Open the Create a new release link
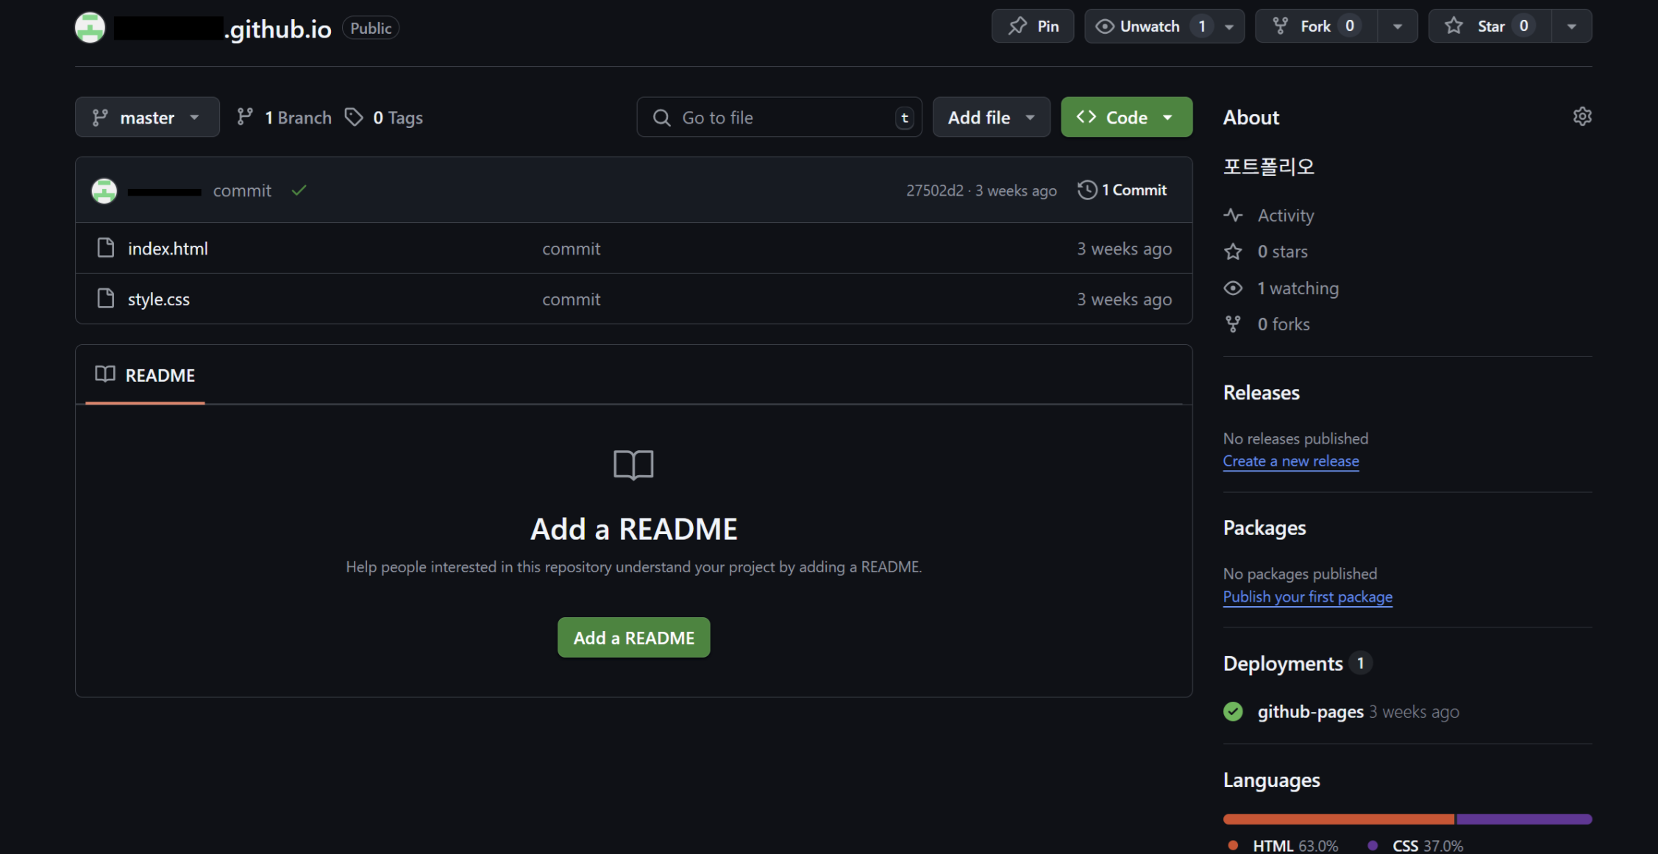 click(1290, 461)
